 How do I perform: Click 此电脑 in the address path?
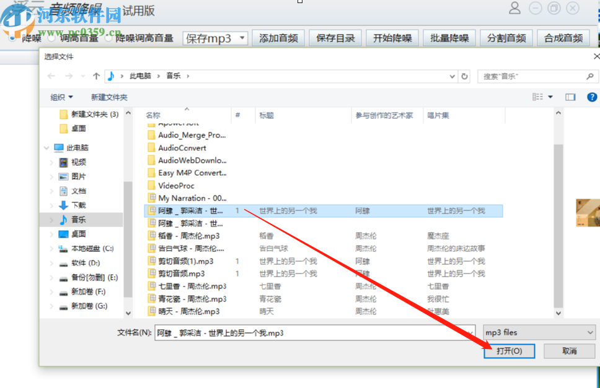tap(140, 76)
